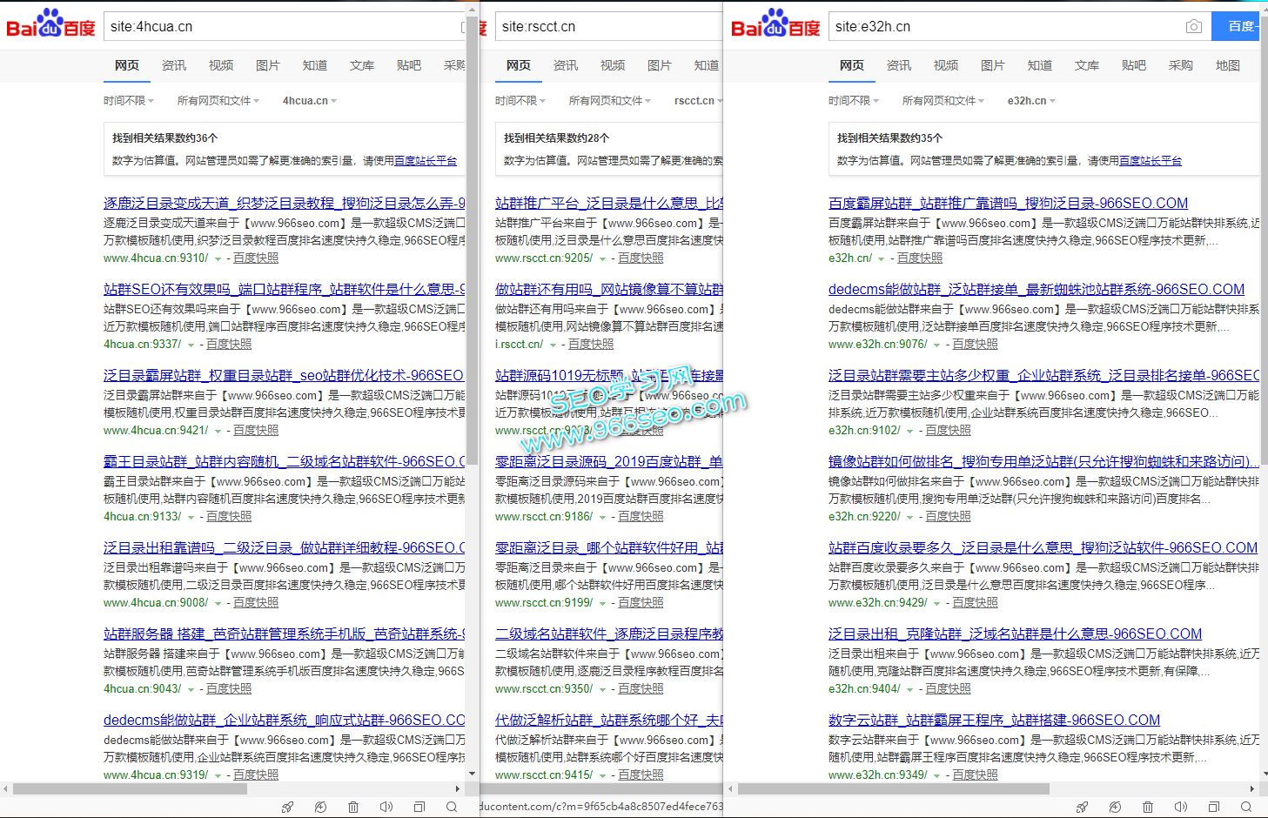Open 知道 tab in e32h.cn window

[x=1040, y=65]
